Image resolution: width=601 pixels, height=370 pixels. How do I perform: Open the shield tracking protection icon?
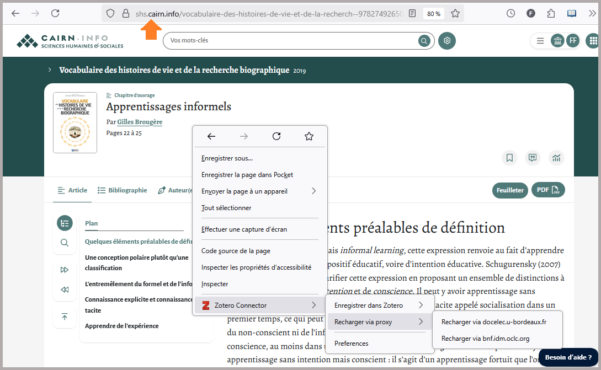click(x=110, y=14)
